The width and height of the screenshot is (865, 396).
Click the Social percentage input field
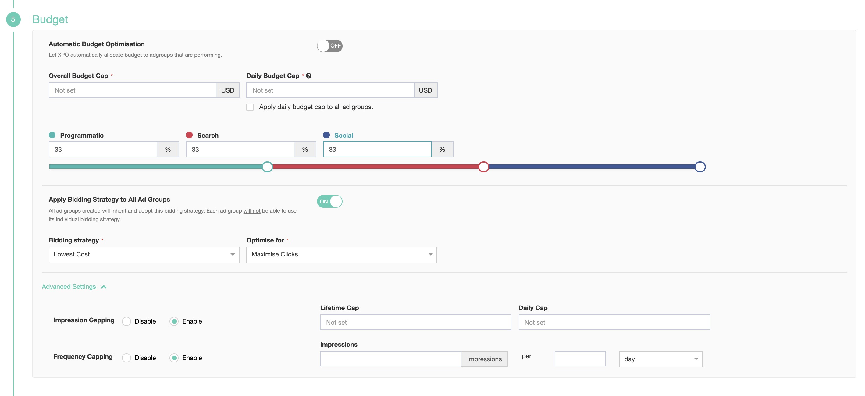click(377, 149)
